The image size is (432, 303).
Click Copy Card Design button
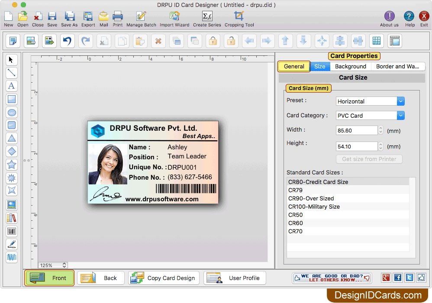point(164,278)
